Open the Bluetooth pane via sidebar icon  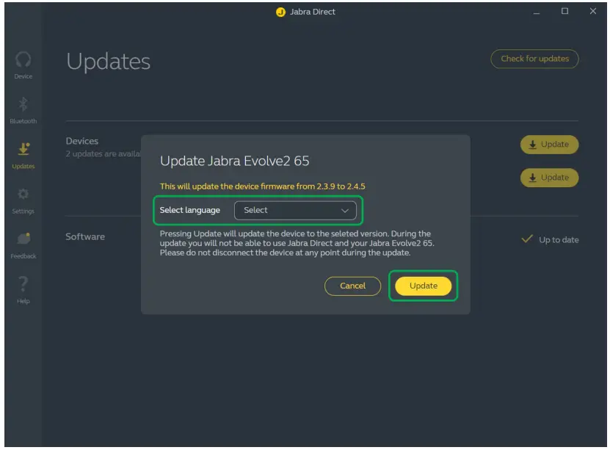coord(23,104)
